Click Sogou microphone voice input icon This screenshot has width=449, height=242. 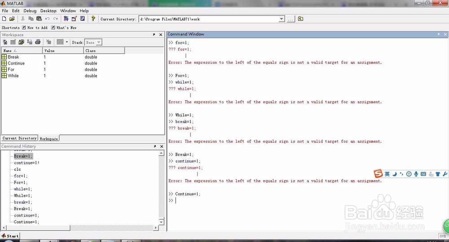tap(416, 174)
